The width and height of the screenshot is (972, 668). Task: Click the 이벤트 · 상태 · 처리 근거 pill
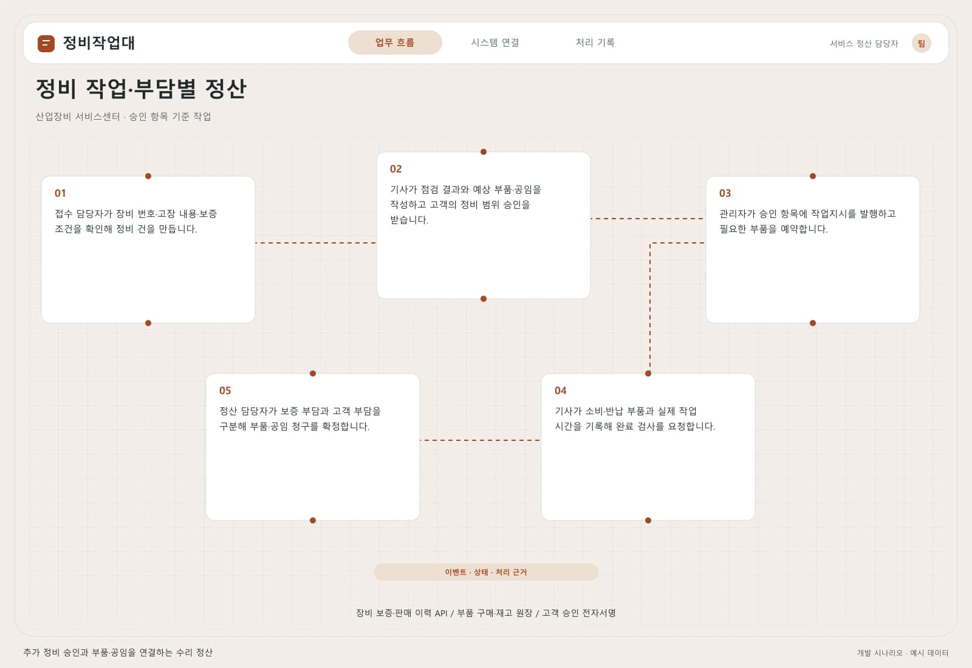(x=486, y=572)
